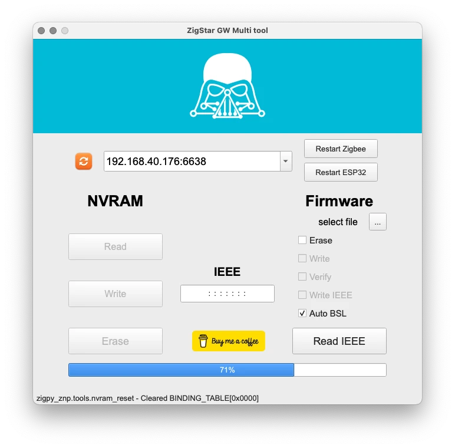Click the 'select file' label

pos(338,222)
